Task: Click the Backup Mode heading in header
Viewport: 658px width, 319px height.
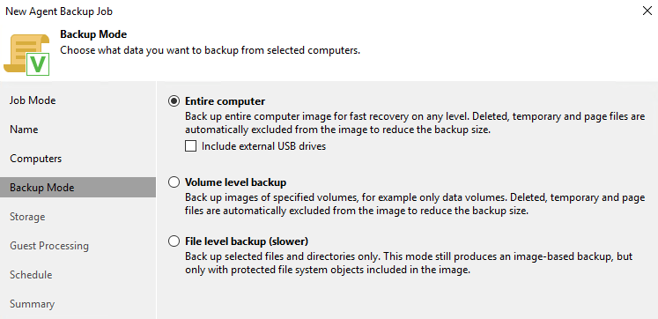Action: tap(93, 34)
